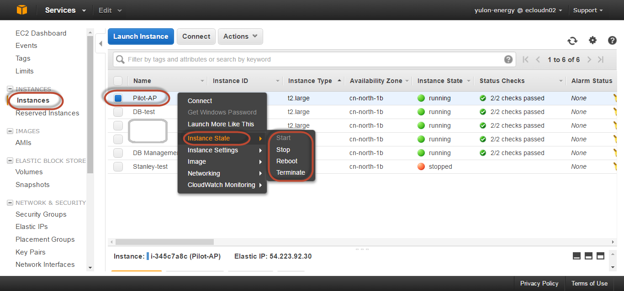
Task: Tick the Stanley-test instance checkbox
Action: [118, 166]
